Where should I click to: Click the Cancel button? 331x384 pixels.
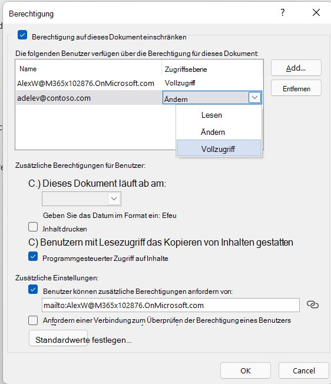303,370
